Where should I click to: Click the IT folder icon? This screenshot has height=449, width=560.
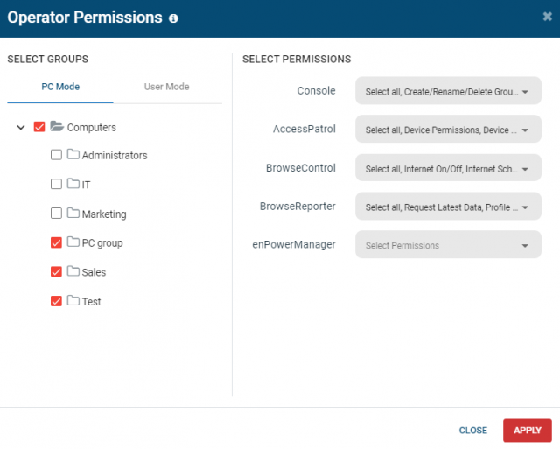[x=73, y=183]
